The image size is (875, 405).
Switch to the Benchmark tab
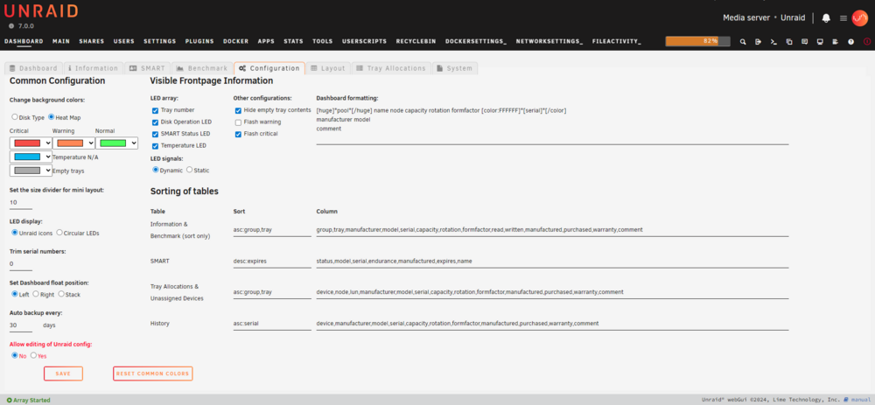coord(201,68)
